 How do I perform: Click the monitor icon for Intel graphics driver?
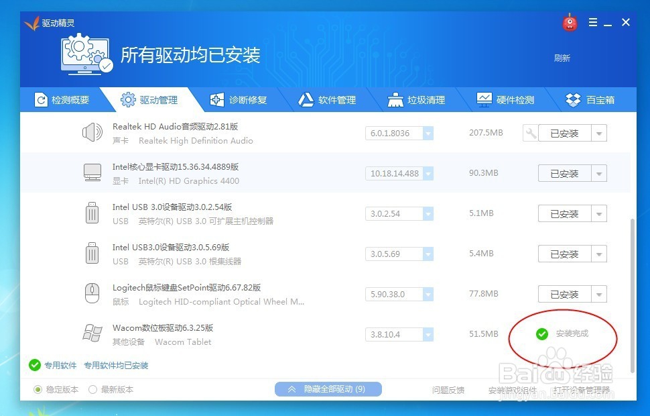pos(92,172)
